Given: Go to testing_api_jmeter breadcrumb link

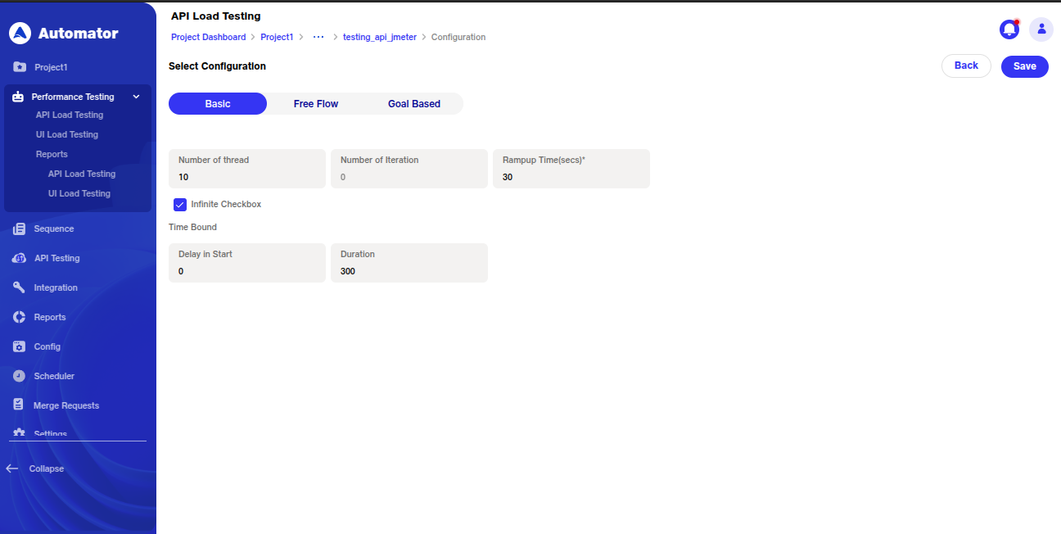Looking at the screenshot, I should [x=380, y=37].
